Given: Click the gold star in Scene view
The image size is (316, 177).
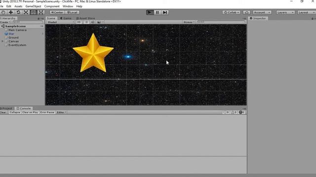Looking at the screenshot, I should click(x=93, y=53).
